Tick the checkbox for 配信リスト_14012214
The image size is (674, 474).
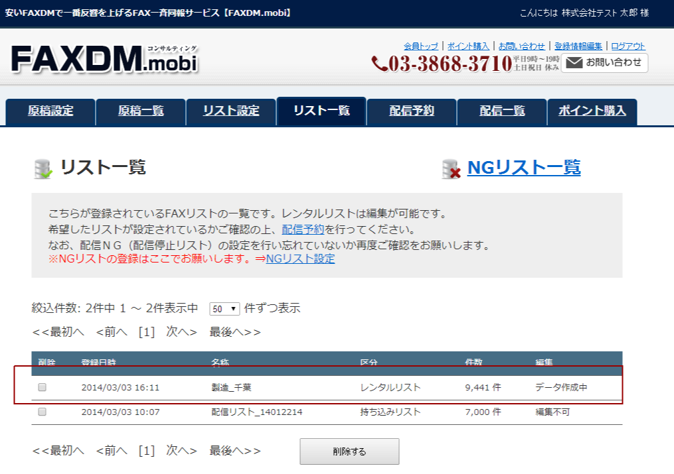pyautogui.click(x=42, y=412)
